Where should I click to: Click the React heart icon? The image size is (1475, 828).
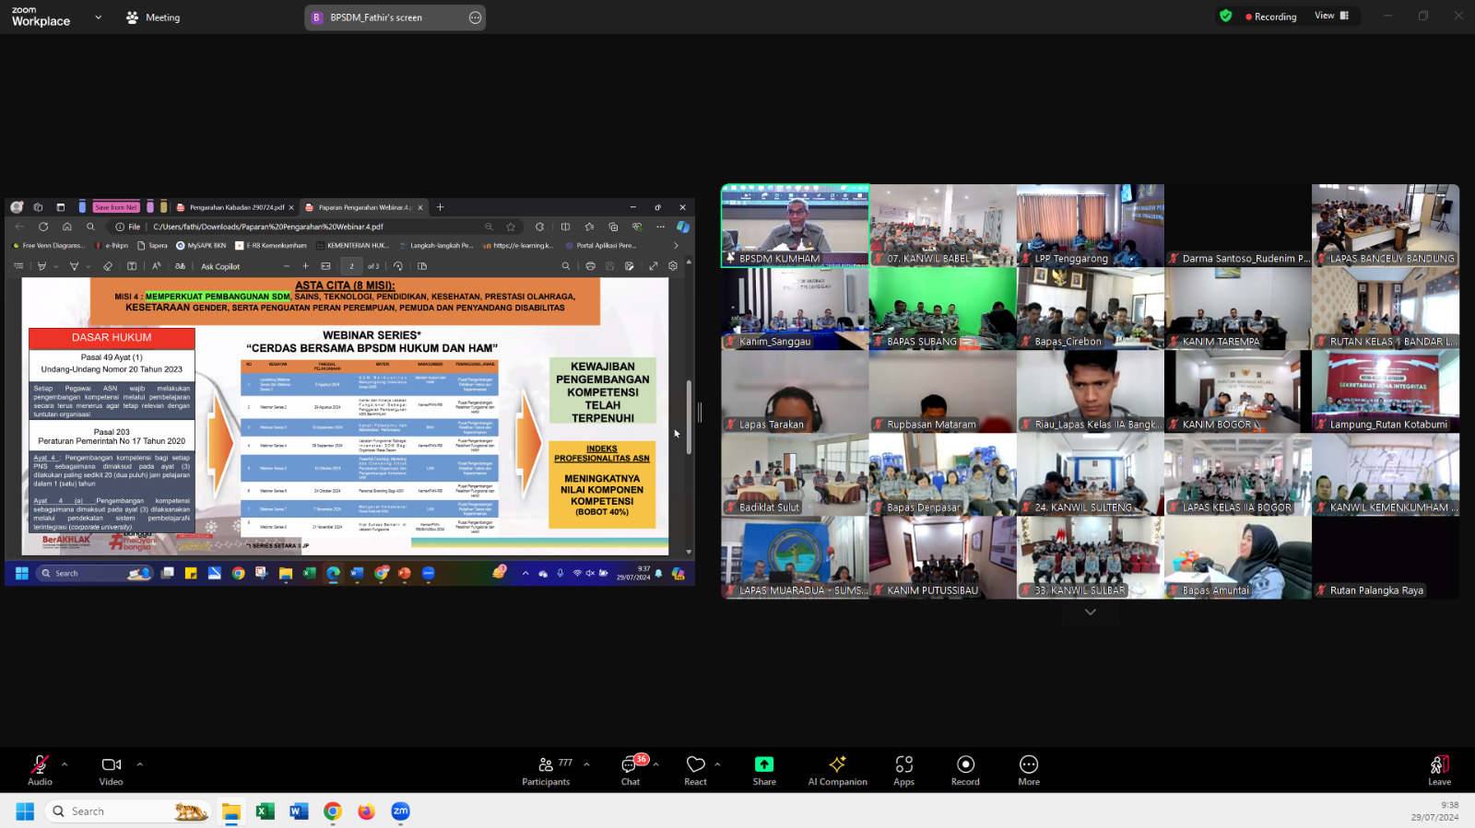point(695,764)
